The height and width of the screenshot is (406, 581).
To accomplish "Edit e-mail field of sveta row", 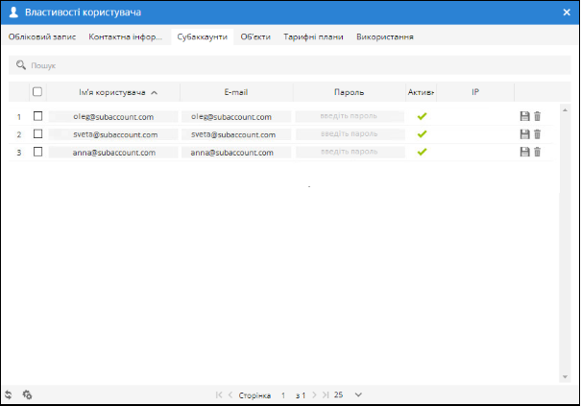I will click(236, 134).
